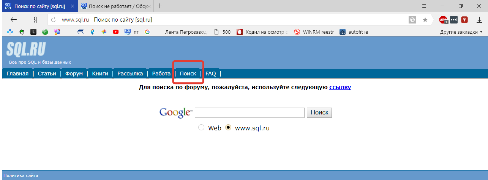488x180 pixels.
Task: Bookmark the page with the star icon
Action: 425,20
